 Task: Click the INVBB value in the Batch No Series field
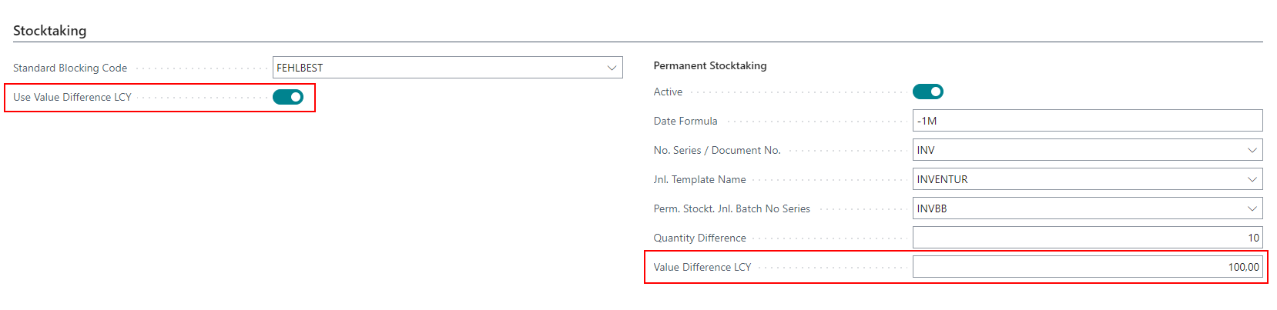(x=932, y=208)
